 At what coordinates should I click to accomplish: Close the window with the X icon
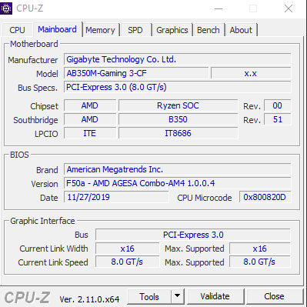pyautogui.click(x=289, y=8)
